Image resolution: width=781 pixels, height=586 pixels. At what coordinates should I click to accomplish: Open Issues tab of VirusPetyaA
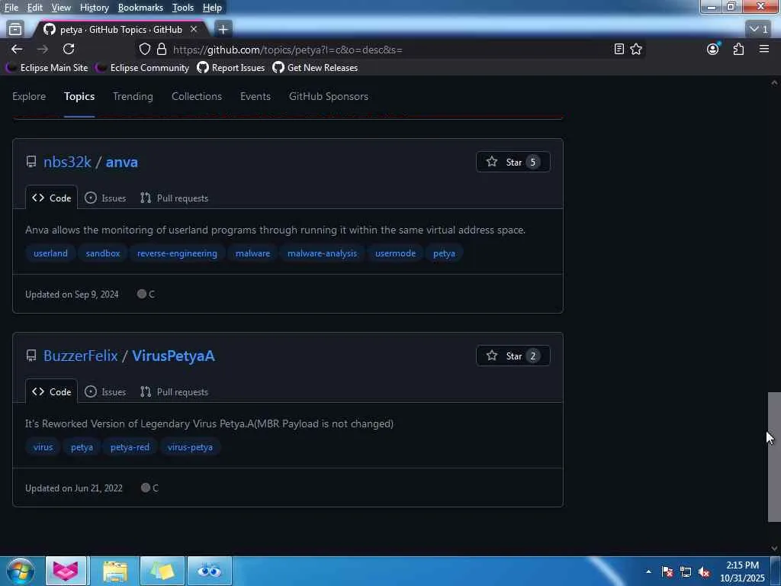pyautogui.click(x=105, y=391)
